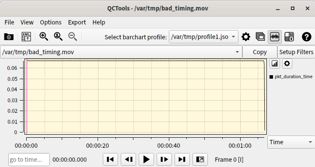The height and width of the screenshot is (167, 315).
Task: Minimize the QCTools window
Action: pyautogui.click(x=278, y=8)
